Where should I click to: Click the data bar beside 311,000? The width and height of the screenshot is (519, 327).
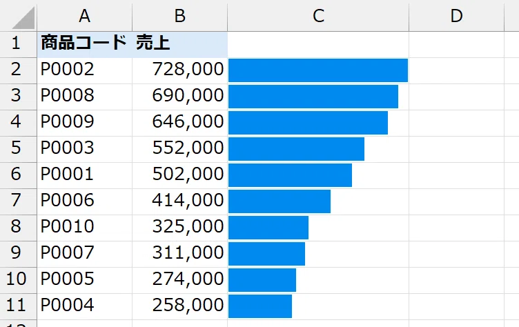coord(266,253)
